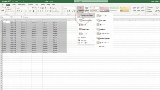Open Top/Bottom Rules submenu
The height and width of the screenshot is (90, 160).
coord(86,20)
